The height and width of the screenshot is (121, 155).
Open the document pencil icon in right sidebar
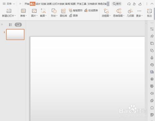tap(152, 101)
